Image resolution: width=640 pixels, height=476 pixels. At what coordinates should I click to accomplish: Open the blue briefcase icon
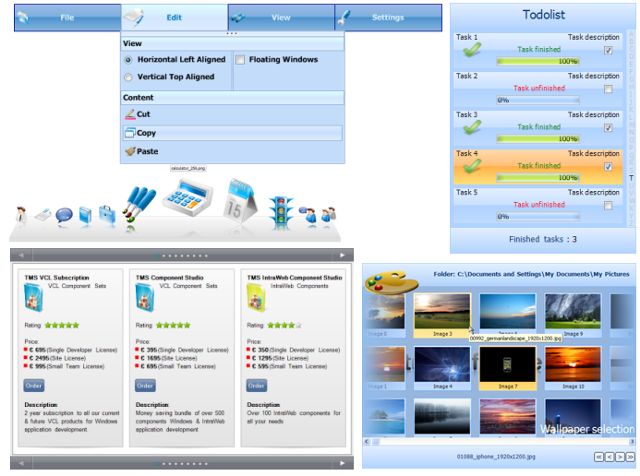[x=106, y=215]
